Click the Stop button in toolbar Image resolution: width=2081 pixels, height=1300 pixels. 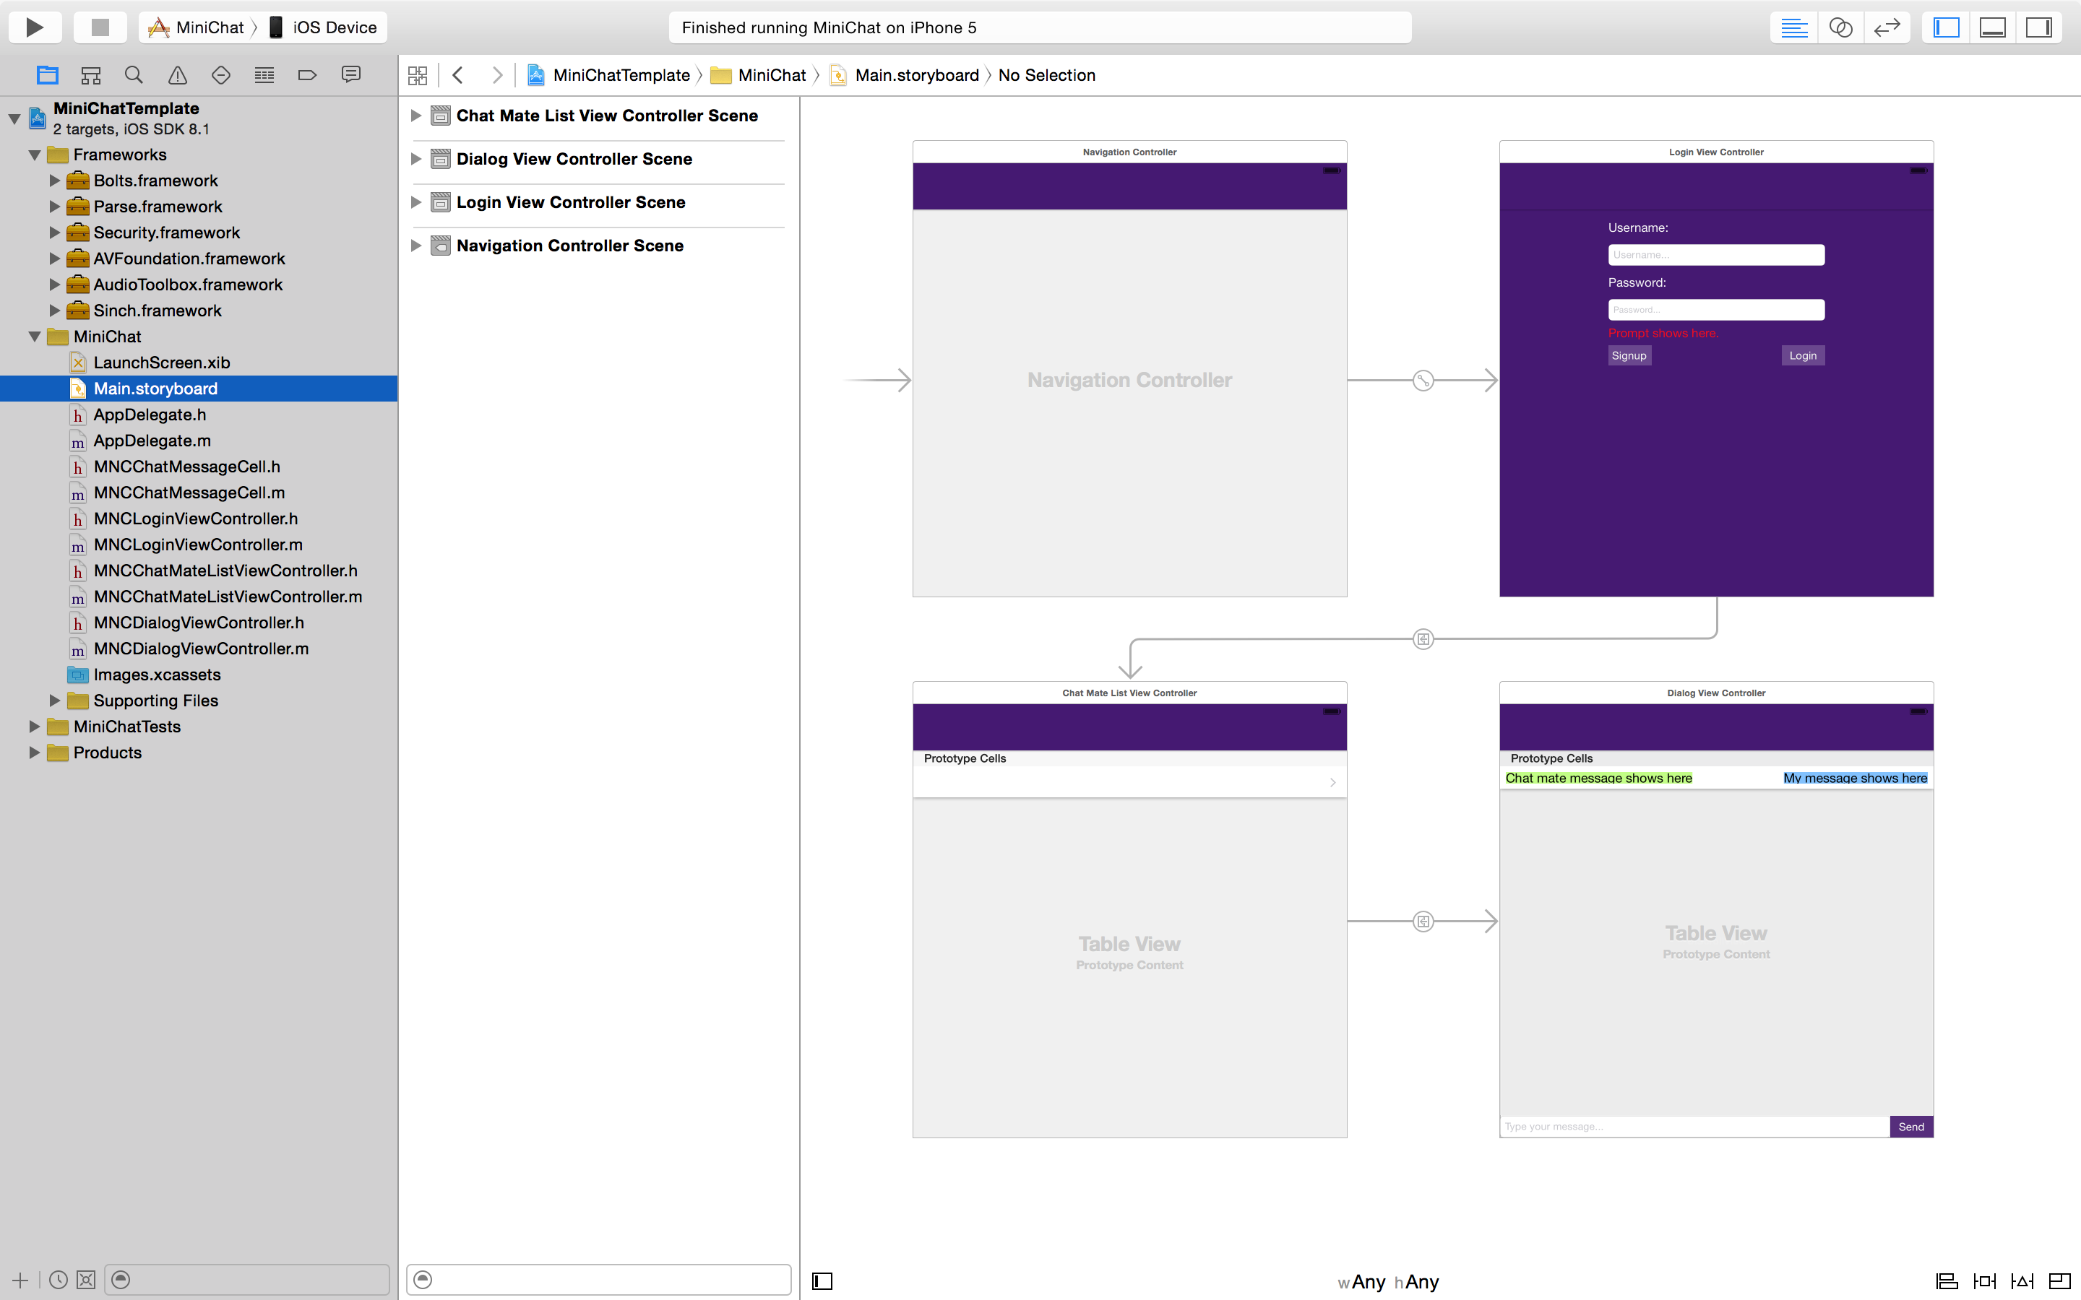coord(96,25)
